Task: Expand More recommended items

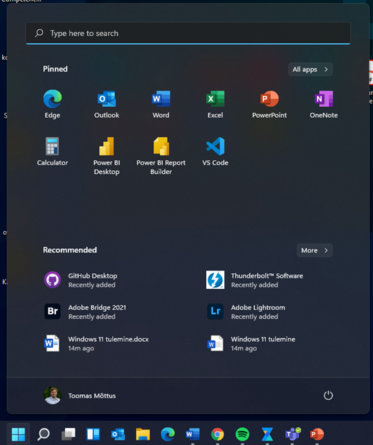Action: [x=315, y=250]
